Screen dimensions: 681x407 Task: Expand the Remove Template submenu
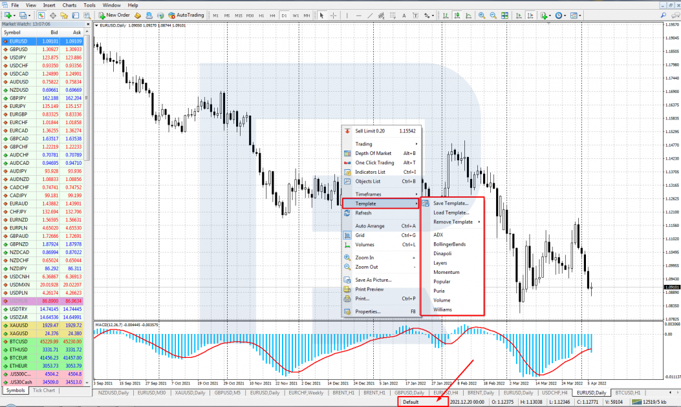[x=453, y=222]
